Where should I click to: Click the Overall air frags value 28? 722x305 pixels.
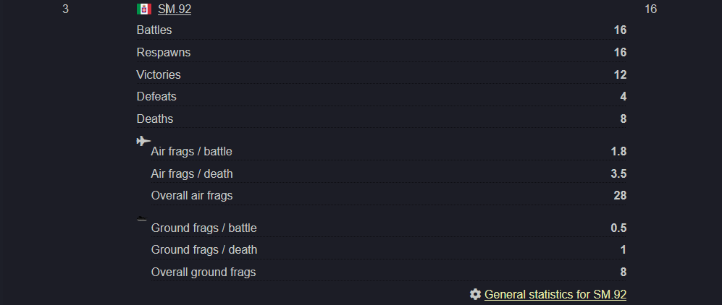point(620,196)
